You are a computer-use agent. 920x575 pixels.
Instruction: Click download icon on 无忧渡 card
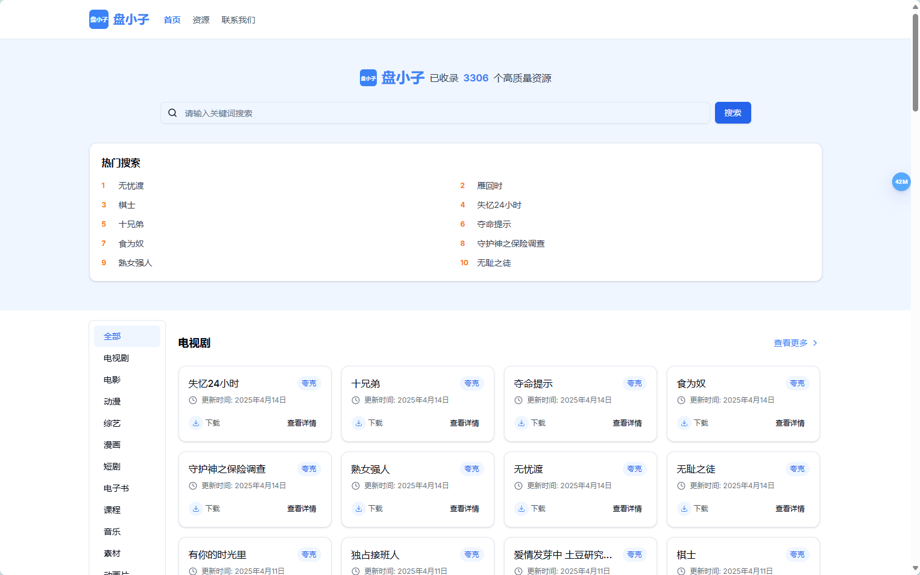[x=521, y=509]
